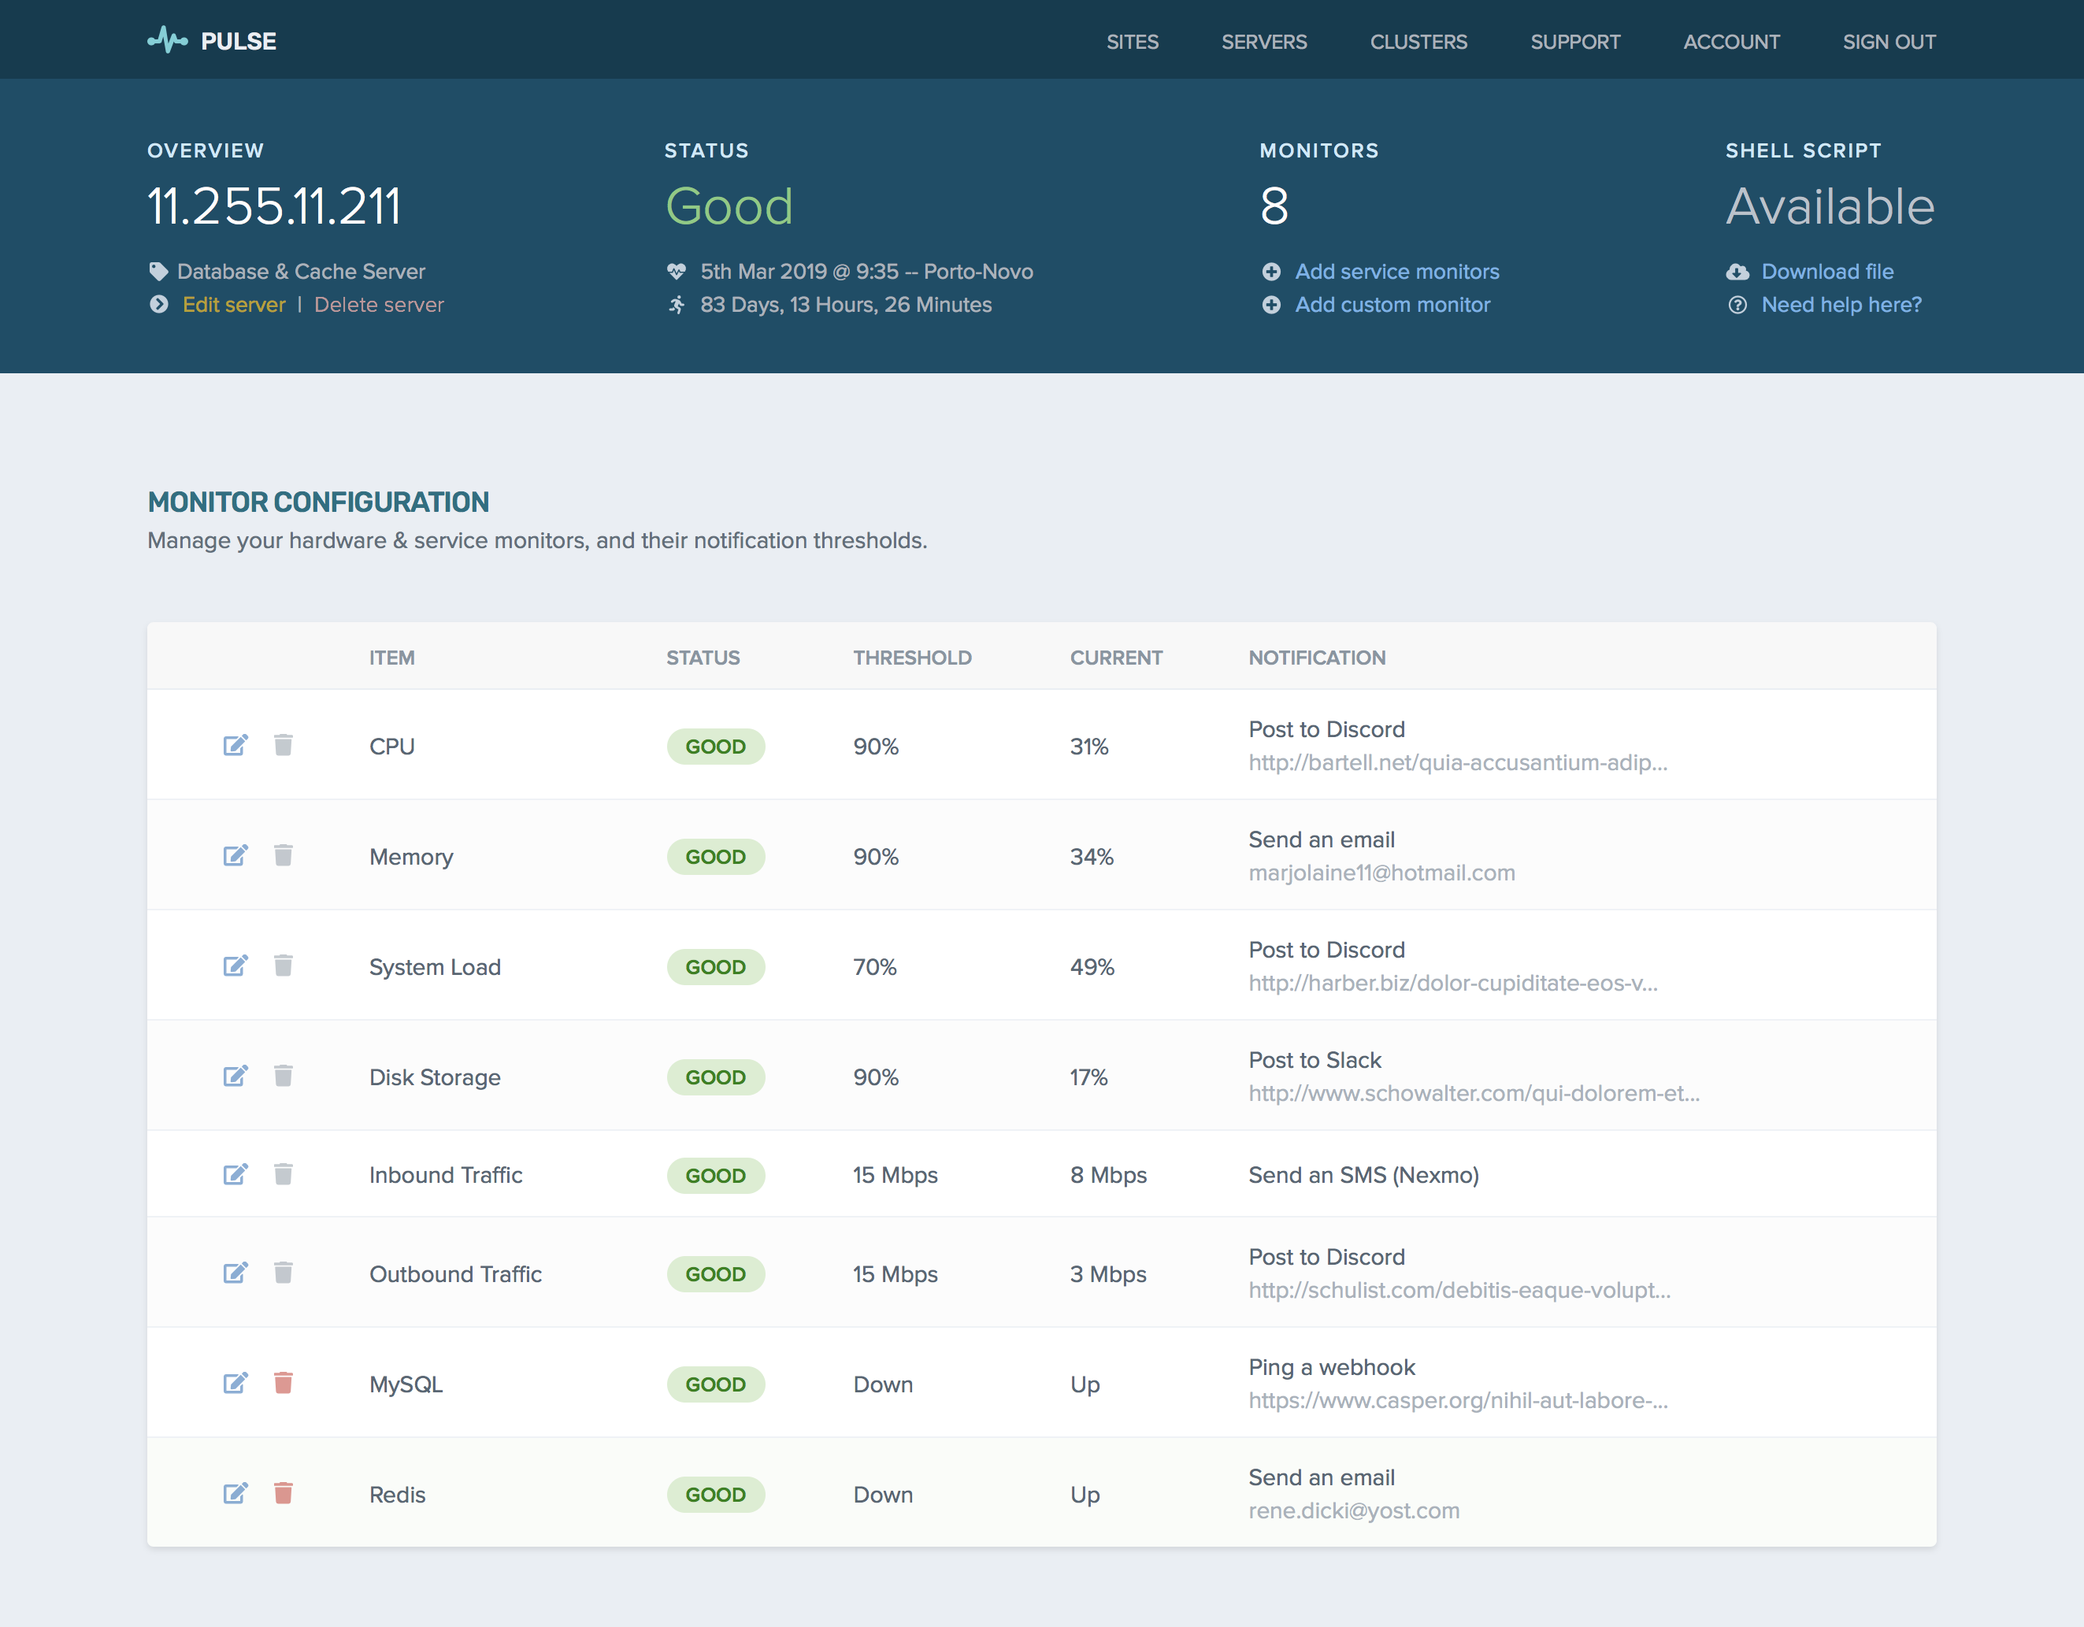The image size is (2084, 1627).
Task: Remove the MySQL monitor using red trash
Action: (x=284, y=1383)
